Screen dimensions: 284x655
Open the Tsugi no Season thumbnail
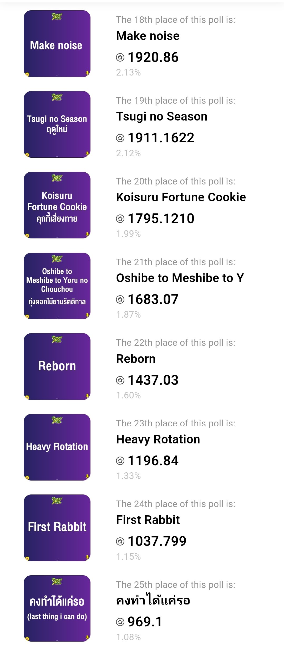57,124
